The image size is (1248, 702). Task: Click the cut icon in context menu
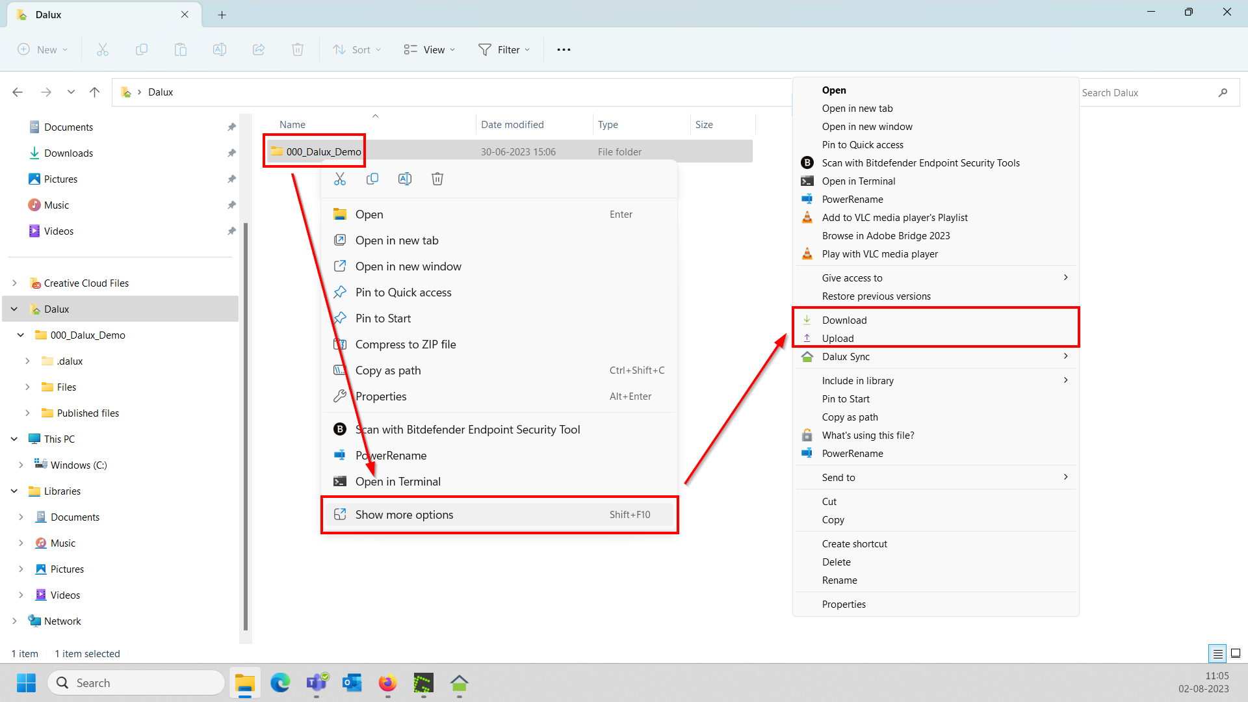[340, 179]
